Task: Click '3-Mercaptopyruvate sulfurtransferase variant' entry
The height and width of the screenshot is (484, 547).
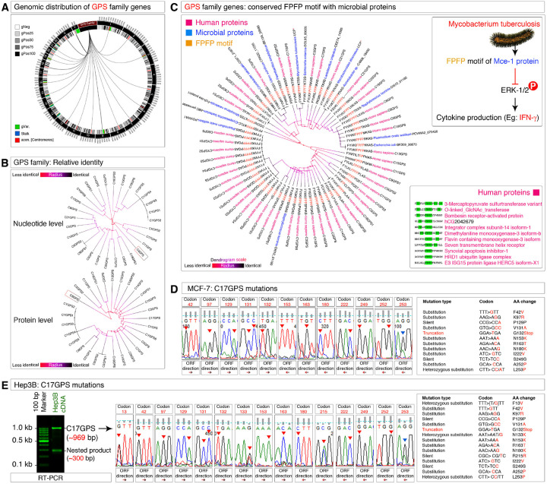Action: [x=493, y=204]
